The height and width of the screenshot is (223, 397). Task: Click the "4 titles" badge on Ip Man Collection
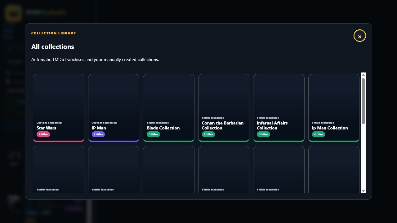coord(319,134)
